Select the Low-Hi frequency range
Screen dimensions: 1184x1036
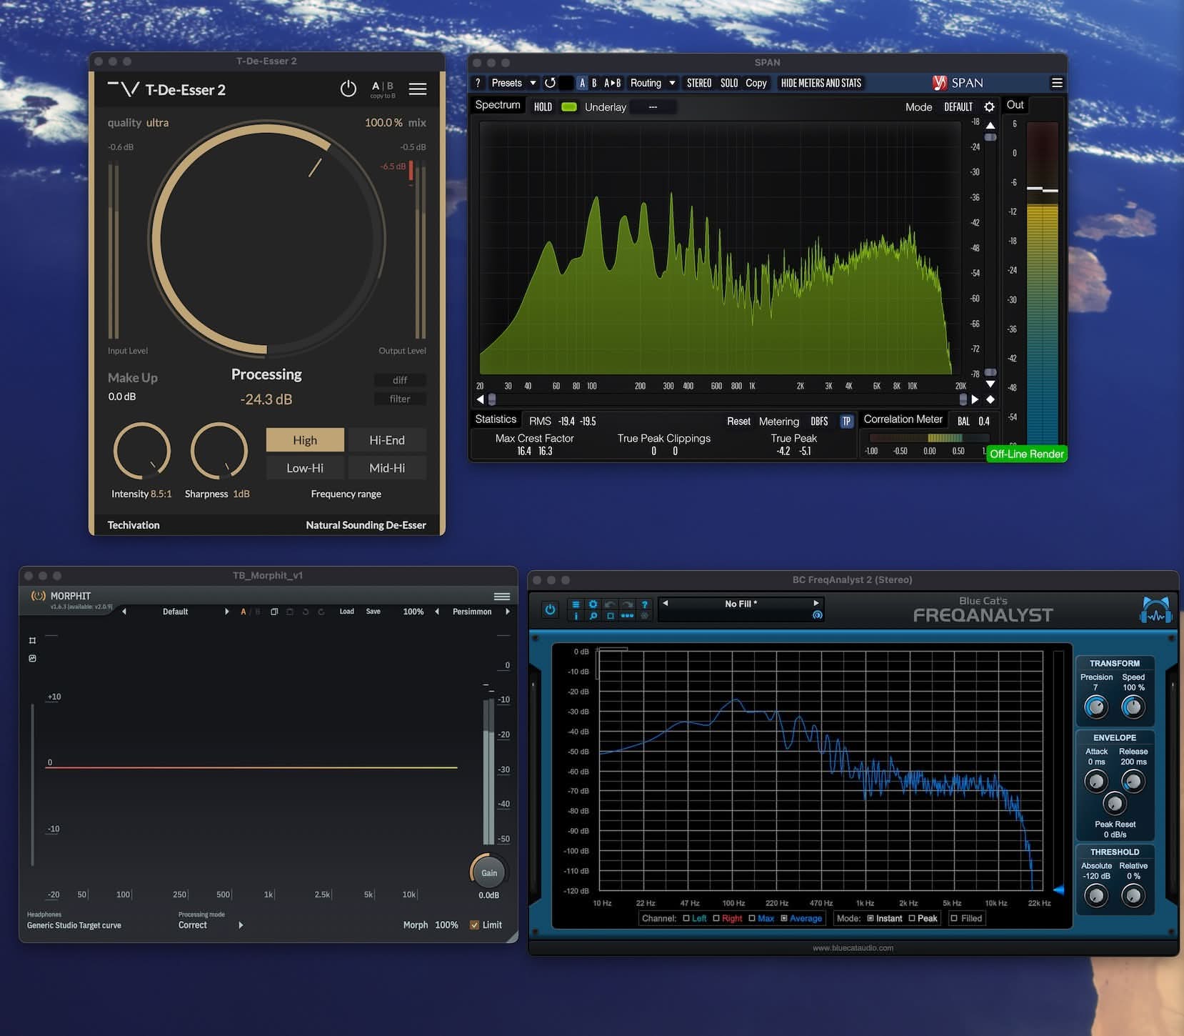click(305, 468)
